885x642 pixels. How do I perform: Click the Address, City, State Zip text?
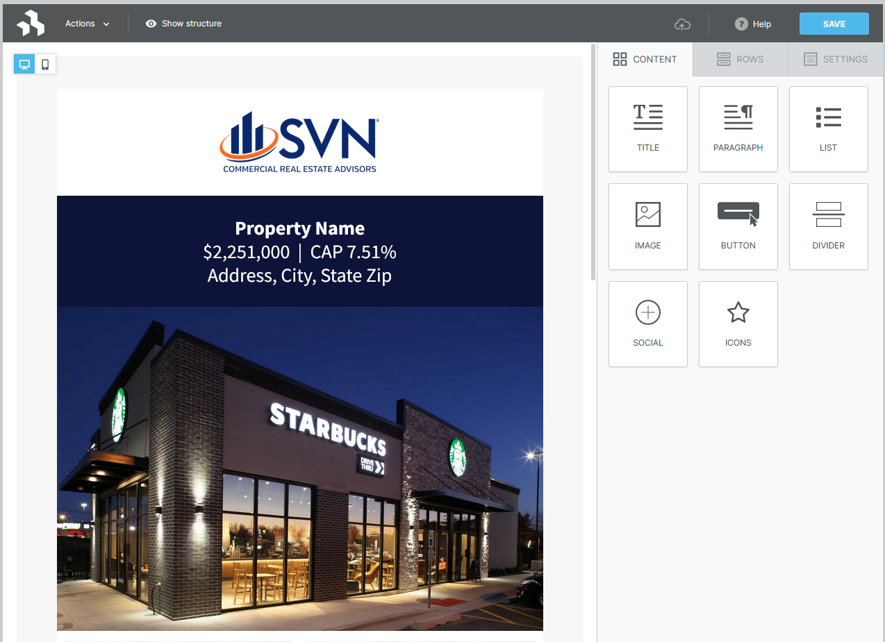(300, 276)
